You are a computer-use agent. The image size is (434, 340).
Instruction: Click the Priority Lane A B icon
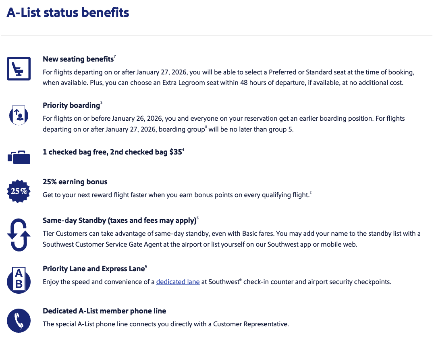(19, 279)
